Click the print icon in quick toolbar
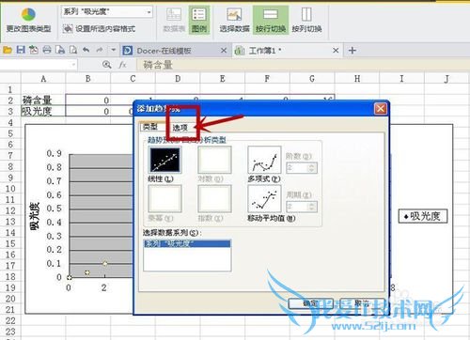 pyautogui.click(x=47, y=50)
